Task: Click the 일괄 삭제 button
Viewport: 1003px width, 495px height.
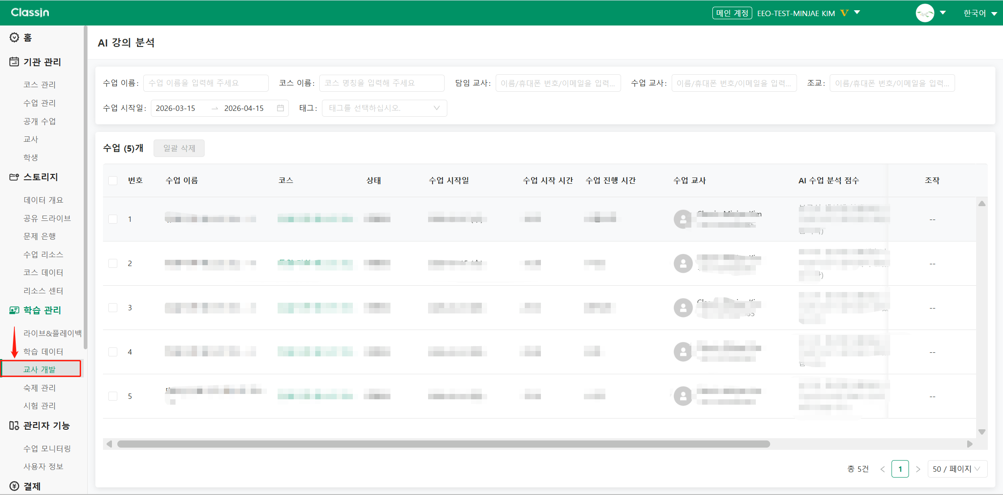Action: coord(179,148)
